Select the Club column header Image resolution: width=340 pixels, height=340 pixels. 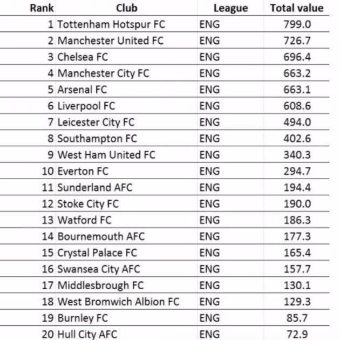click(127, 8)
